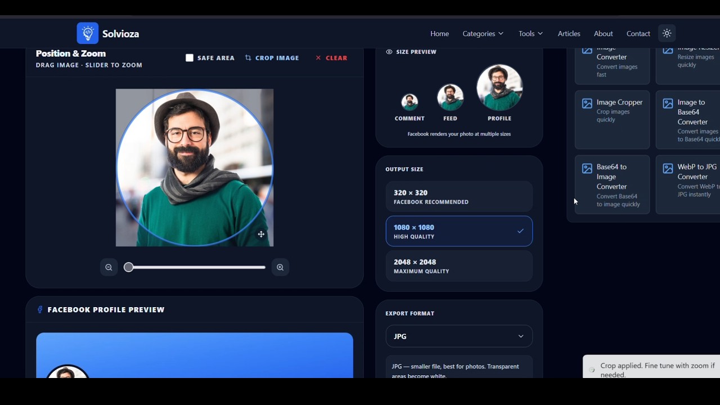
Task: Expand the Categories menu
Action: [x=483, y=34]
